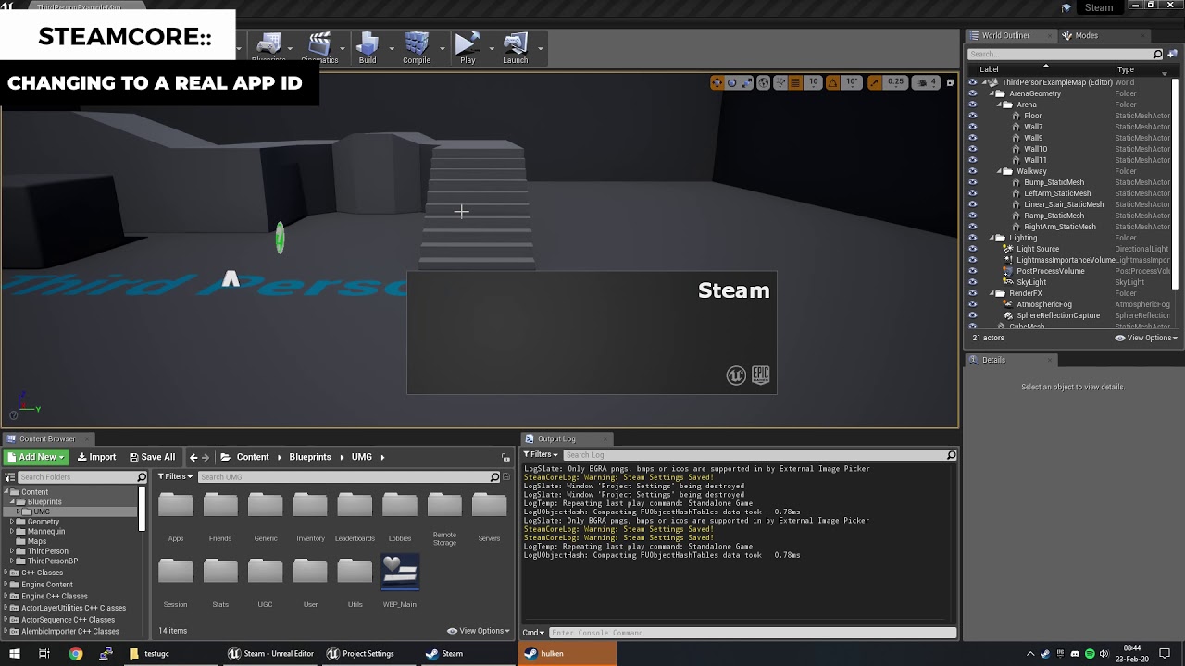Open Compile options dropdown arrow
This screenshot has height=666, width=1185.
coord(442,48)
